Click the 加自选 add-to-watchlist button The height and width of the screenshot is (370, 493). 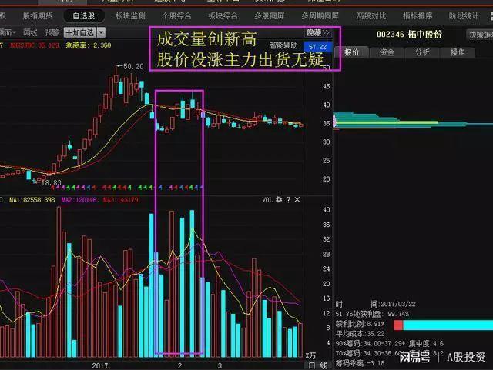(80, 32)
